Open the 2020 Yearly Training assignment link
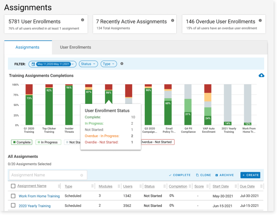This screenshot has height=217, width=279. click(35, 206)
